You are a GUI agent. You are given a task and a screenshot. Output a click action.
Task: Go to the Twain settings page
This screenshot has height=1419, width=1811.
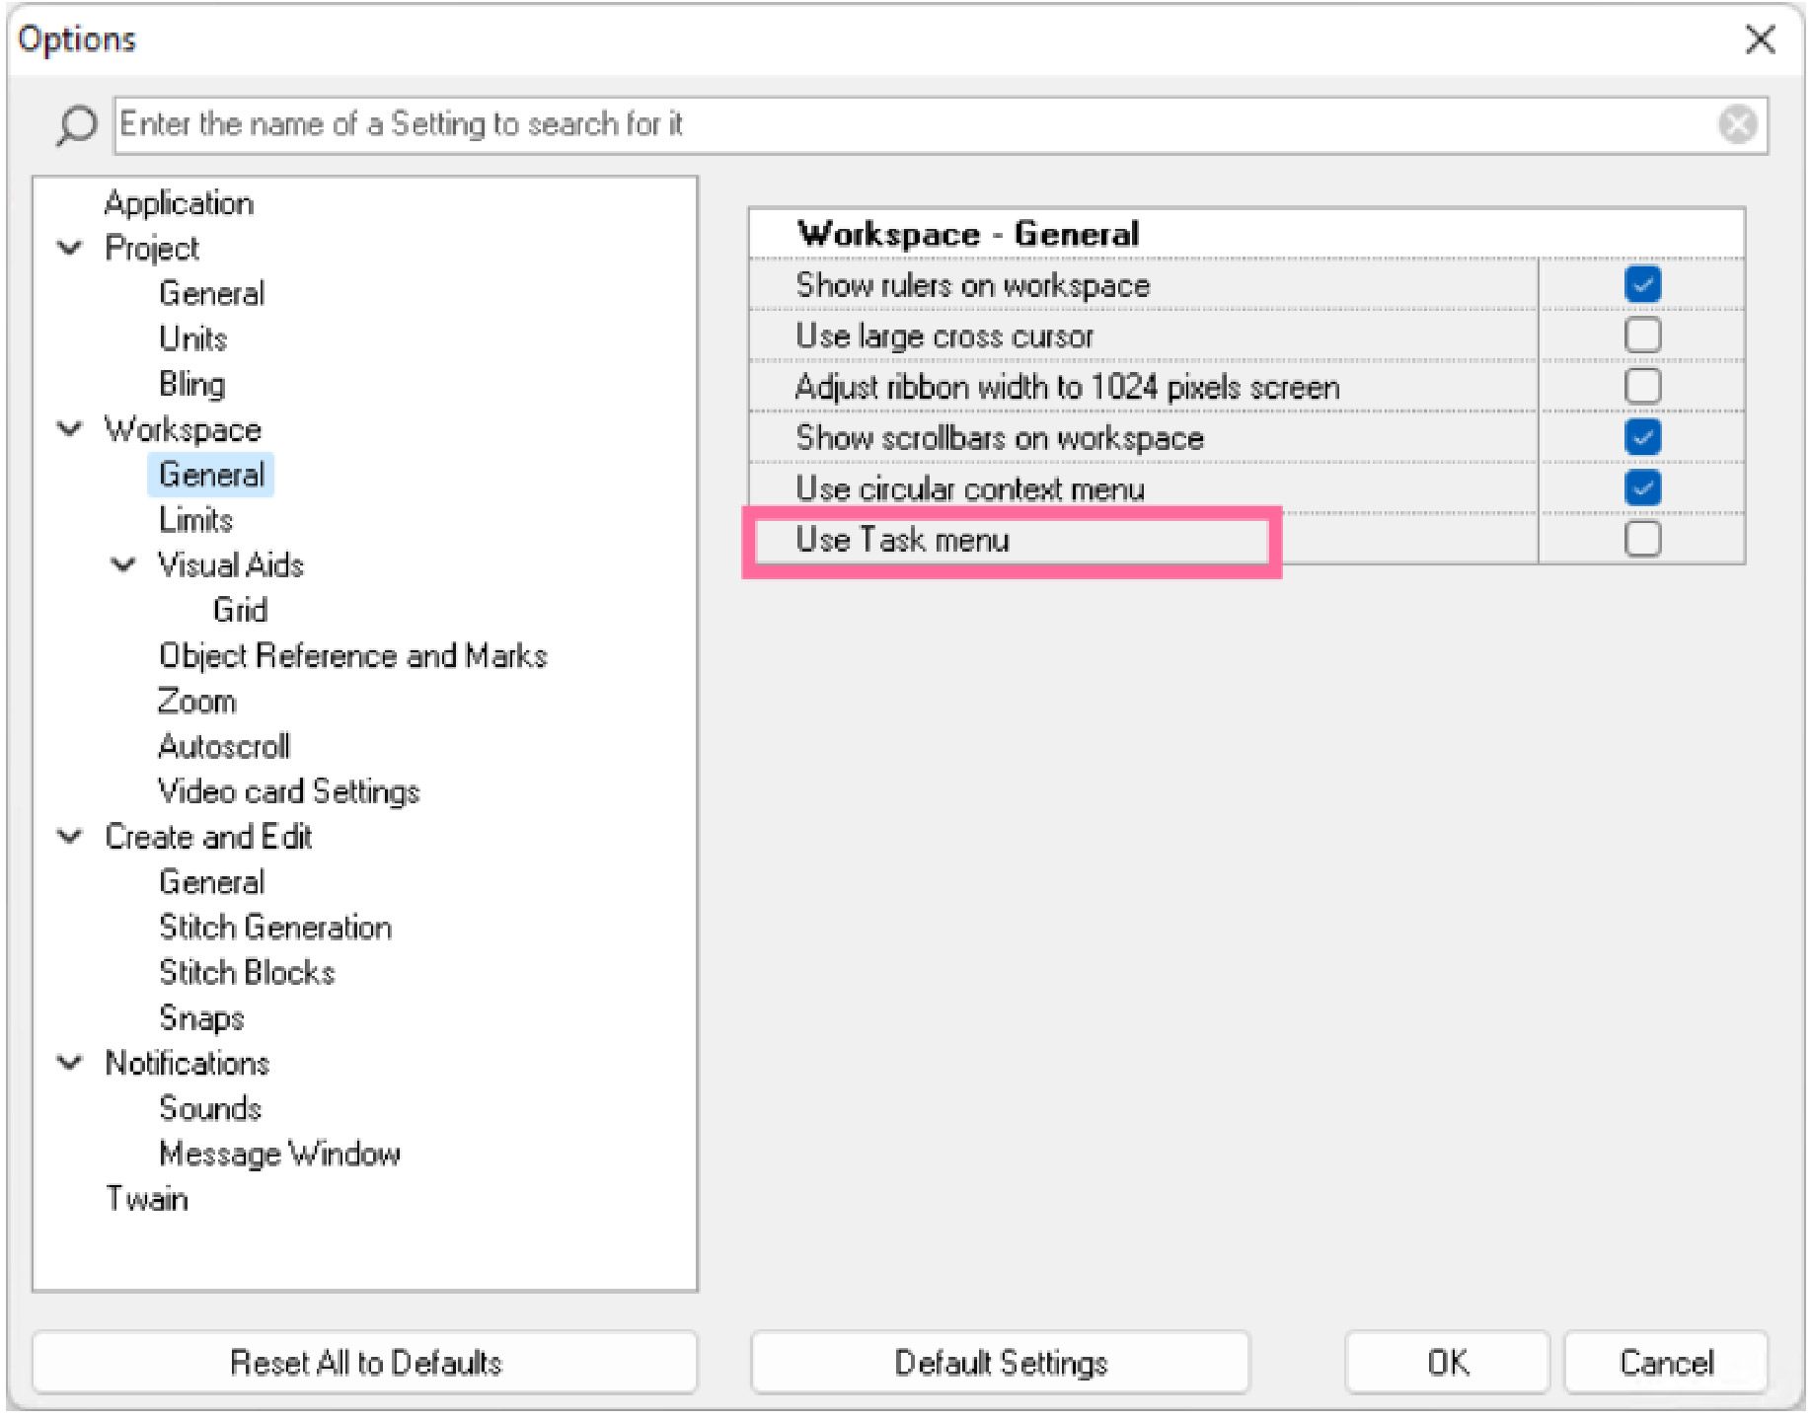[x=147, y=1199]
